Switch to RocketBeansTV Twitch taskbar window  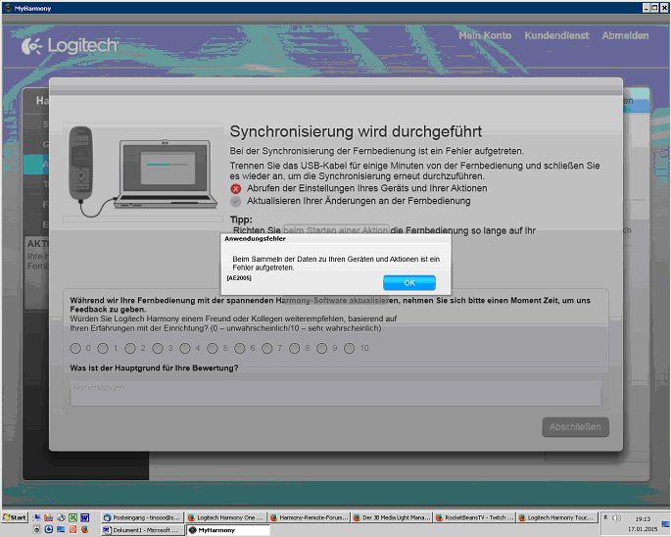[471, 516]
